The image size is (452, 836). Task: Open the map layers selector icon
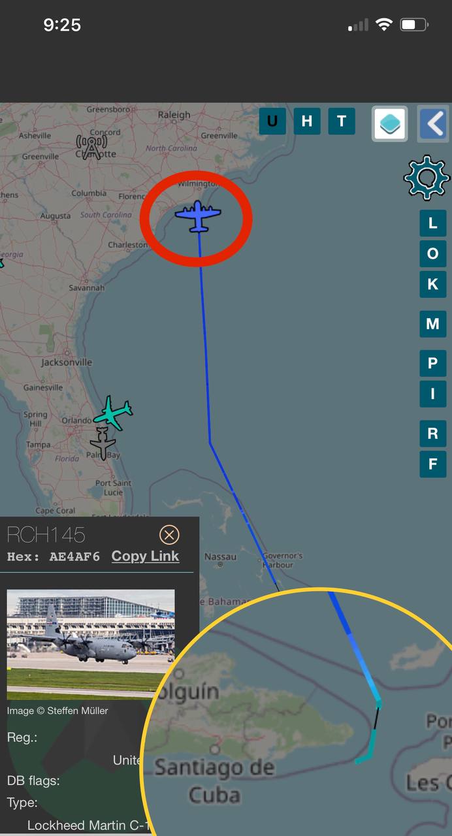coord(390,123)
